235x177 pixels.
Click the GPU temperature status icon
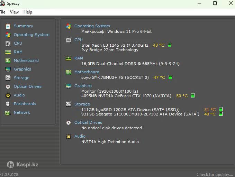click(193, 96)
